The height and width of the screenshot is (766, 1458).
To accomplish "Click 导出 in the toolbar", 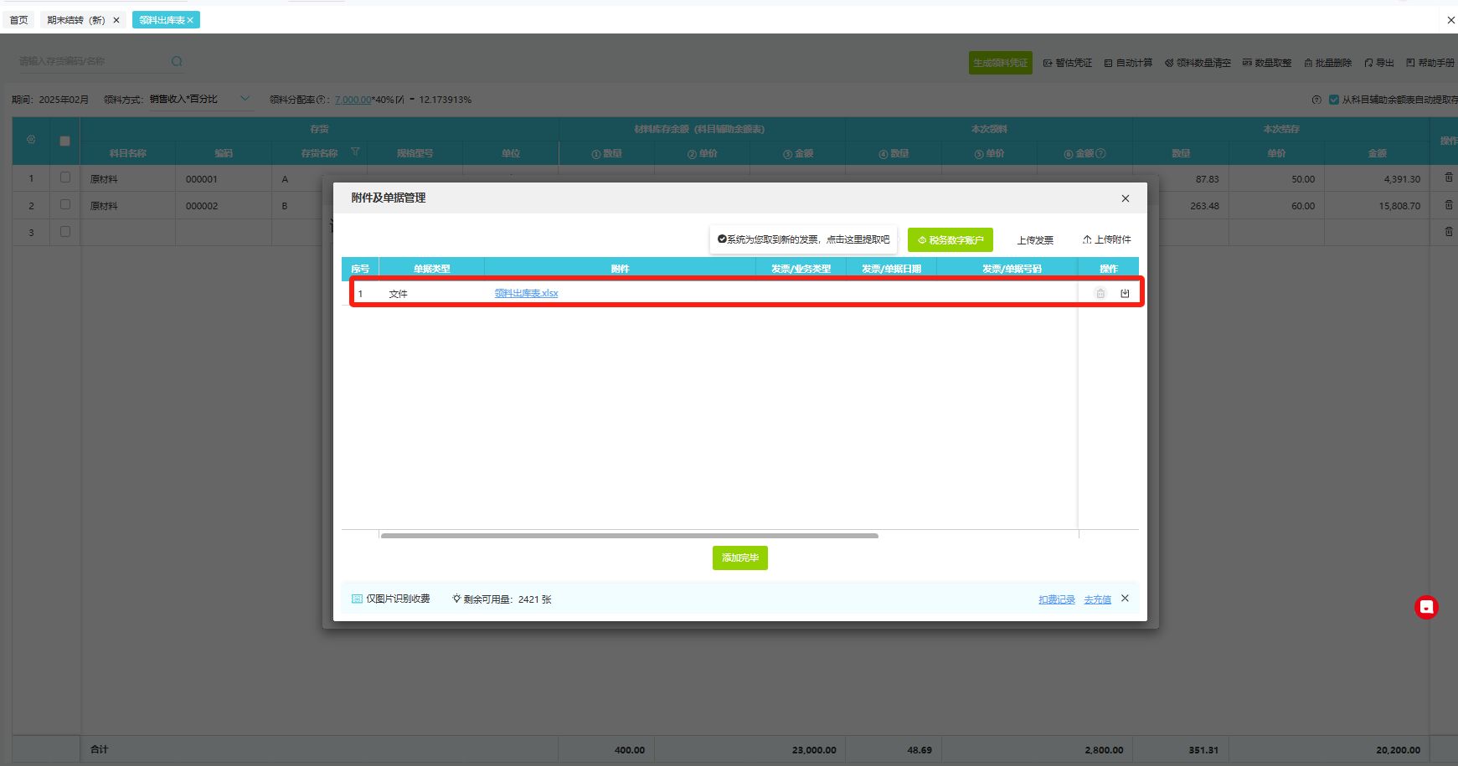I will (x=1378, y=63).
